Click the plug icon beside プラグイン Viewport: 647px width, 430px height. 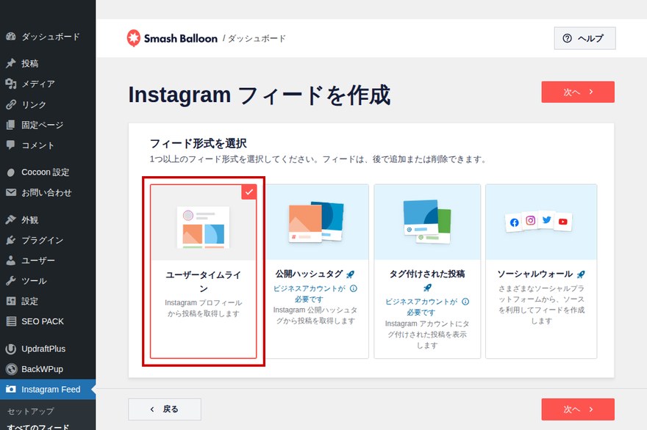click(x=11, y=240)
